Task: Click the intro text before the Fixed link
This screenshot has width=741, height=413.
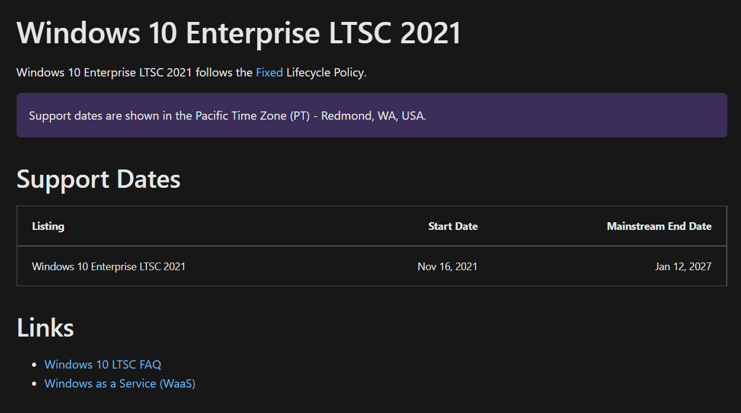Action: point(134,73)
